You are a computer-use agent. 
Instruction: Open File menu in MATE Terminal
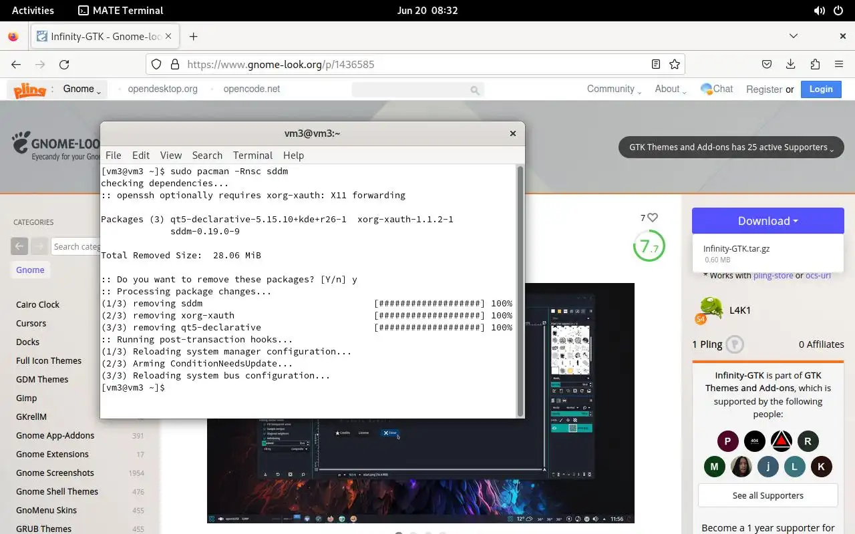click(114, 155)
